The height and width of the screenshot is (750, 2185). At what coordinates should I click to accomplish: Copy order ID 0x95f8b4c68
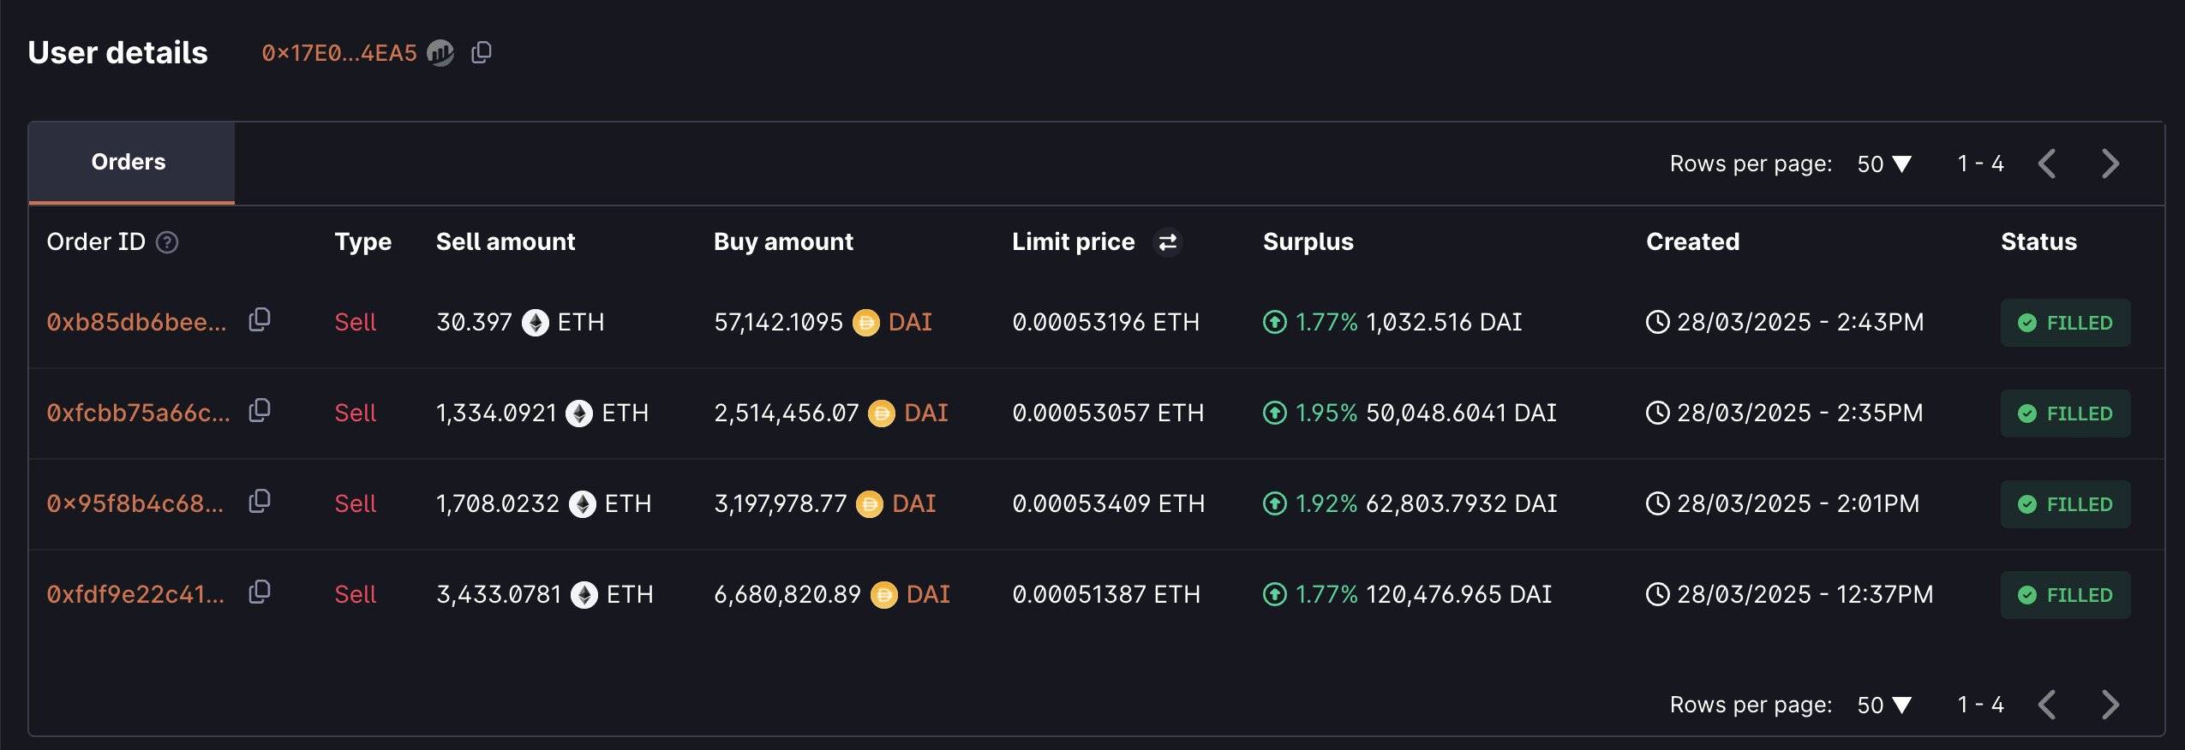pyautogui.click(x=260, y=502)
